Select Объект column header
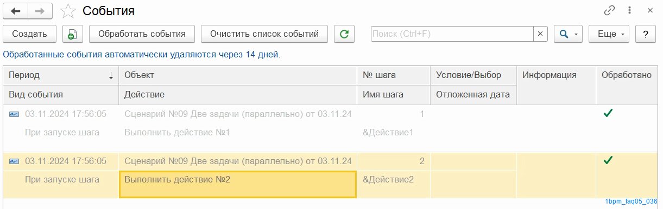The image size is (663, 209). click(238, 75)
